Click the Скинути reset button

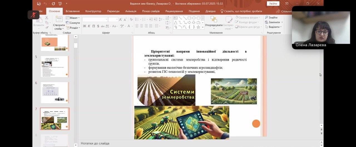(73, 23)
